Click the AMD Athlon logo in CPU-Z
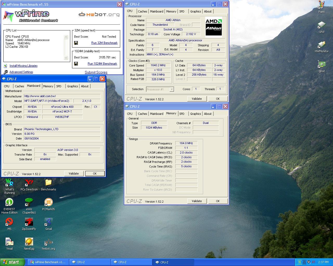This screenshot has height=266, width=333. click(x=214, y=27)
